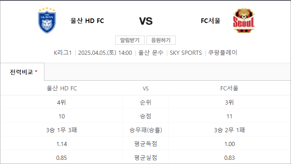
Task: Click the 평균실점 row label
Action: tap(145, 158)
